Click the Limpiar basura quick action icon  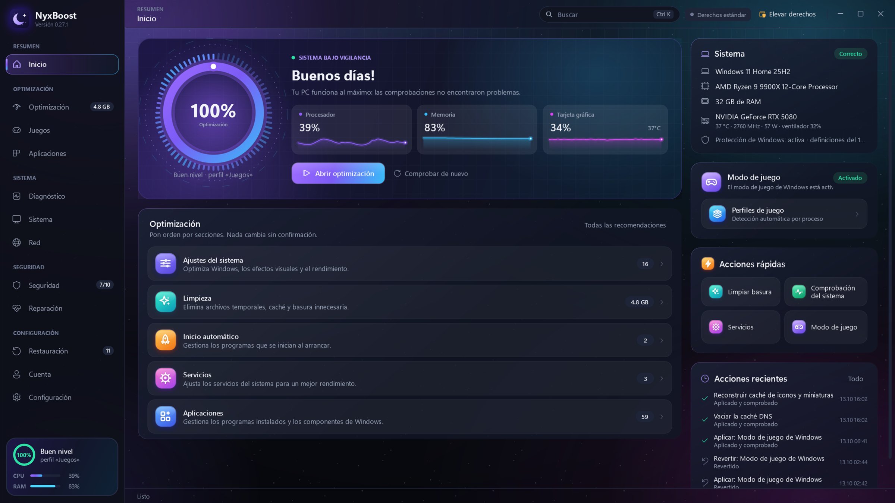[x=716, y=292]
